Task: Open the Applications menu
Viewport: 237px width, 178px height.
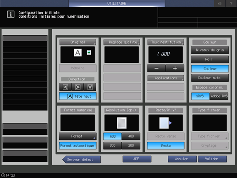Action: point(165,78)
